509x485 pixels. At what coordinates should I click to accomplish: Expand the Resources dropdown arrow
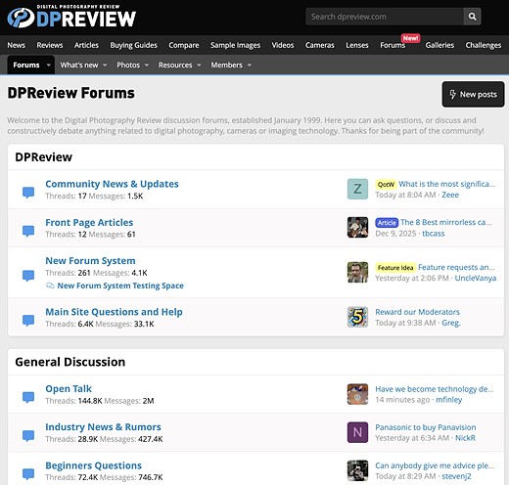click(199, 65)
